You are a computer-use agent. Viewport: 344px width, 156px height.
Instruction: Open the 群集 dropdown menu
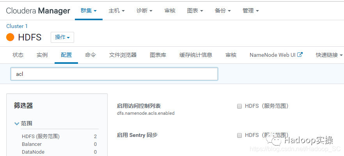(x=89, y=11)
